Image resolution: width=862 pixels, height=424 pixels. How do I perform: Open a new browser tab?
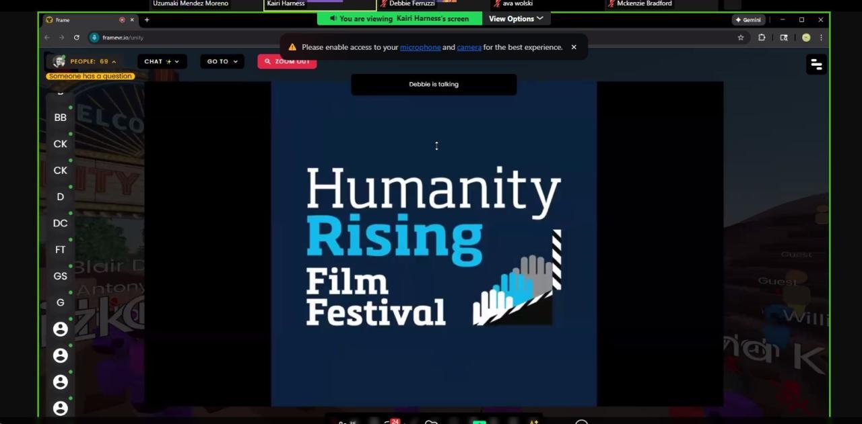(x=147, y=20)
